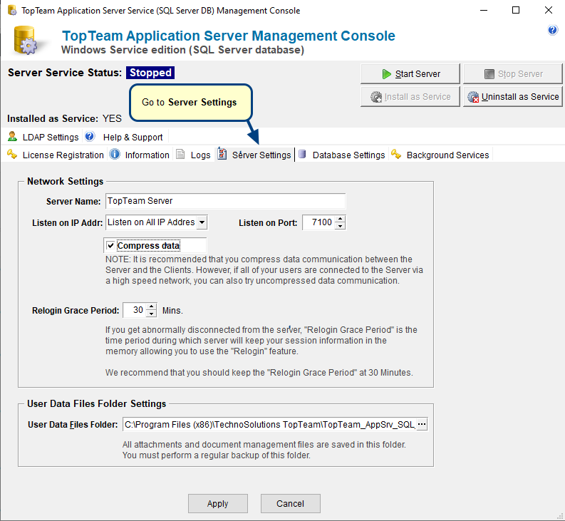This screenshot has width=565, height=521.
Task: Click the Relogin Grace Period number field
Action: pyautogui.click(x=135, y=310)
